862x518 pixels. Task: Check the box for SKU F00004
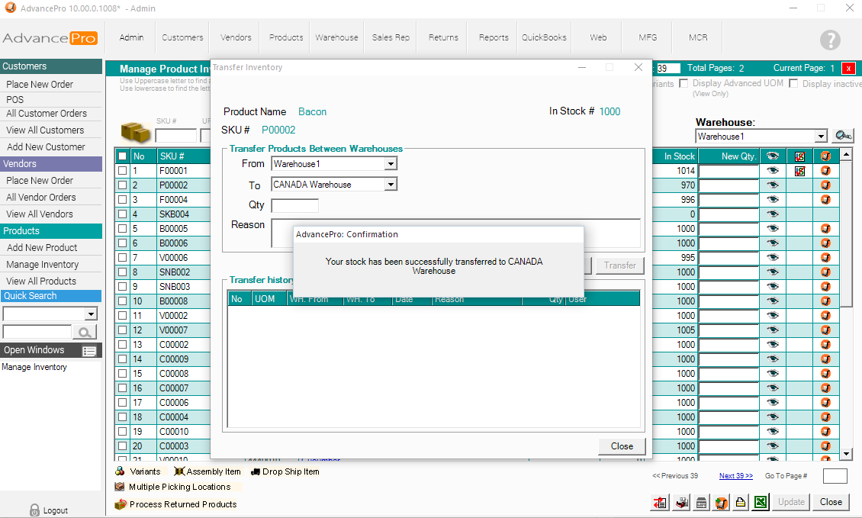coord(122,200)
